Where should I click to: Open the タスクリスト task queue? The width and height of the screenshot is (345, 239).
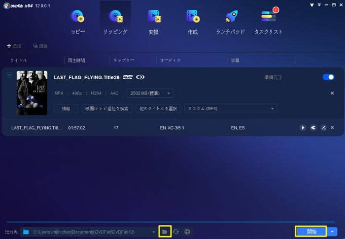click(x=268, y=22)
